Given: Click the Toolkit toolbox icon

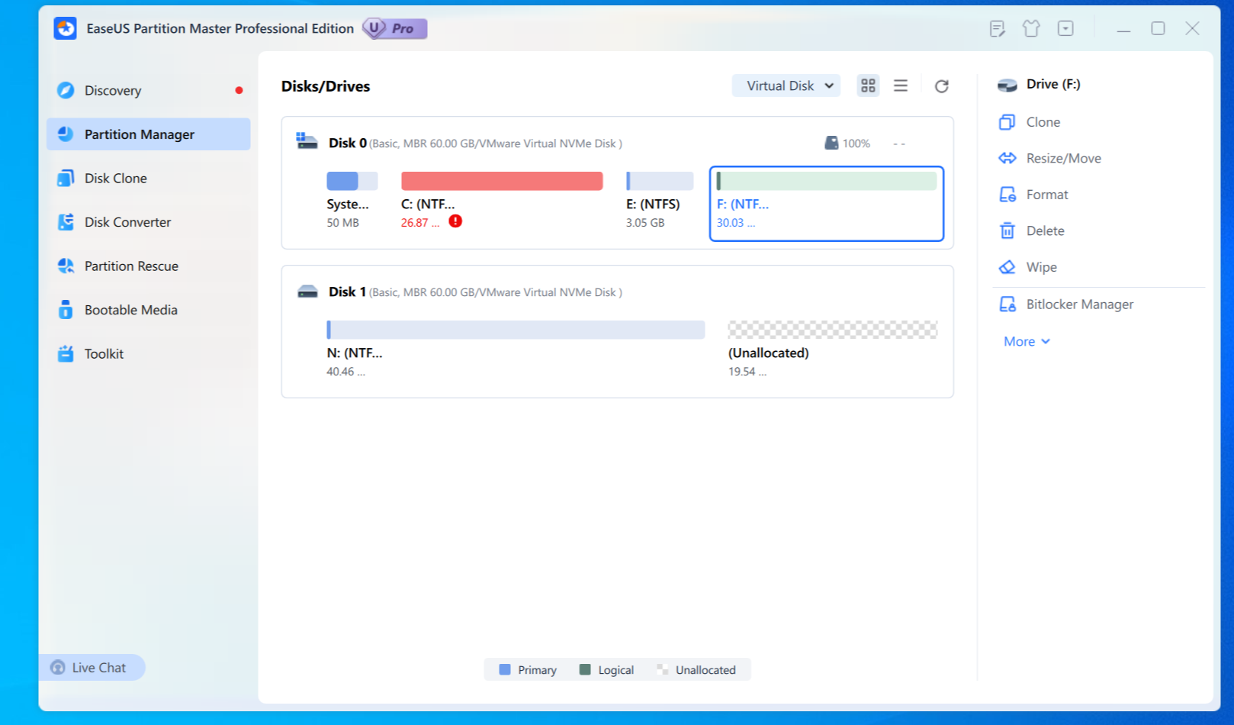Looking at the screenshot, I should click(x=66, y=354).
